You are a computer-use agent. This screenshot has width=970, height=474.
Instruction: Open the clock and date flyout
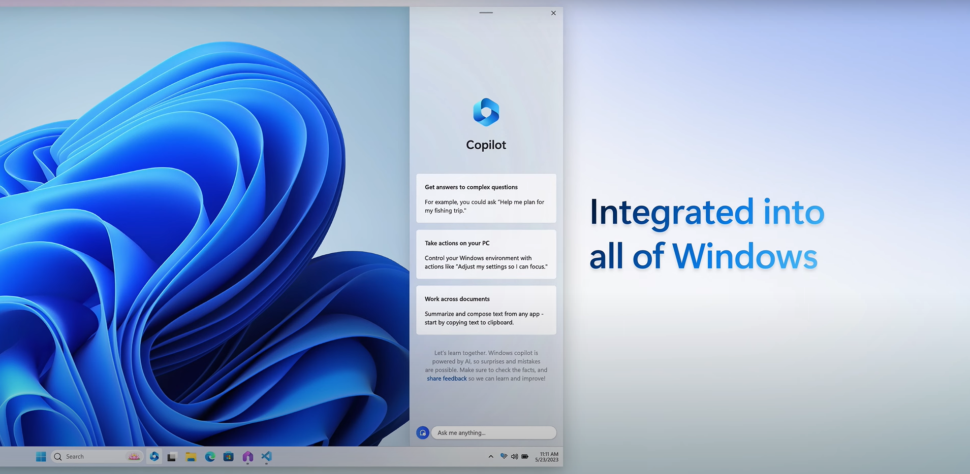point(547,457)
